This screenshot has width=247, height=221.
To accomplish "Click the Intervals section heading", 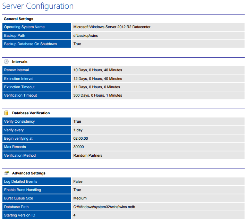I will click(x=20, y=62).
